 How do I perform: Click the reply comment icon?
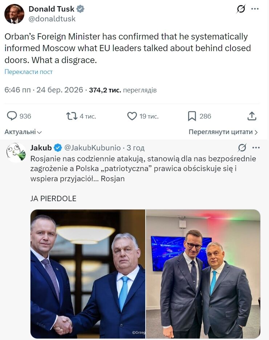tap(12, 116)
